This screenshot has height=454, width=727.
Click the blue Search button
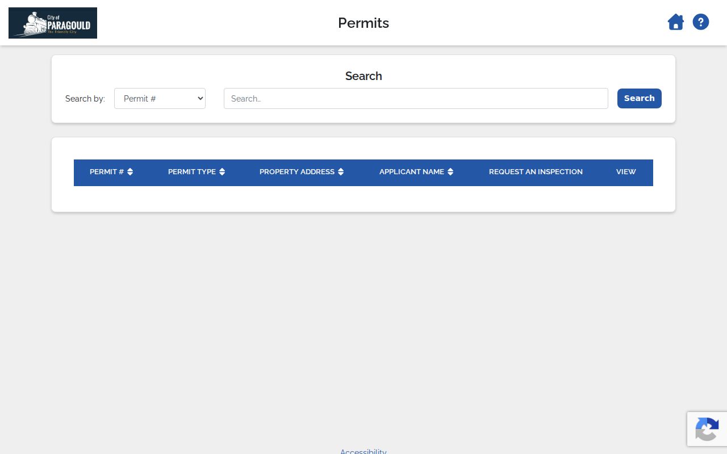point(640,98)
